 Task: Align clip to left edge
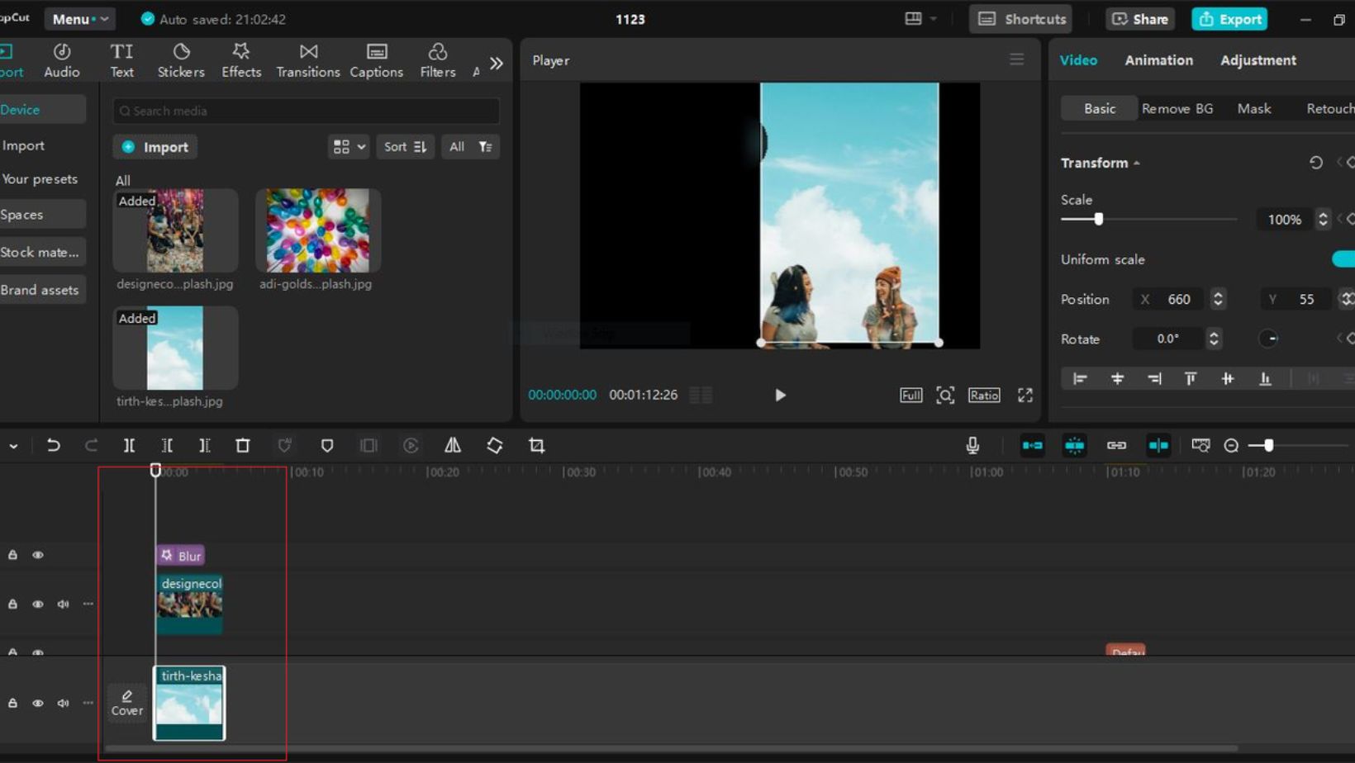coord(1080,379)
